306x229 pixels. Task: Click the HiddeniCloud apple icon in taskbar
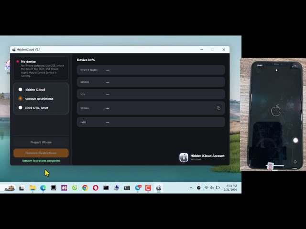(x=158, y=187)
